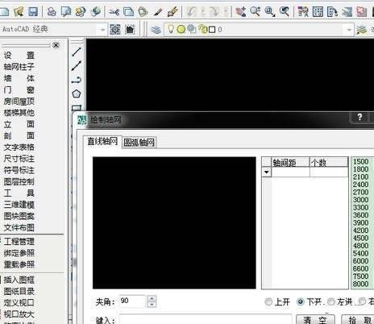Screen dimensions: 374x324
Task: Click the My Workspace house icon
Action: pyautogui.click(x=130, y=29)
